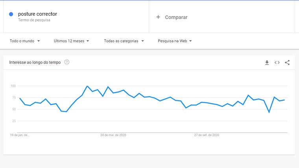The height and width of the screenshot is (168, 299).
Task: Download the interest over time chart data
Action: click(267, 63)
